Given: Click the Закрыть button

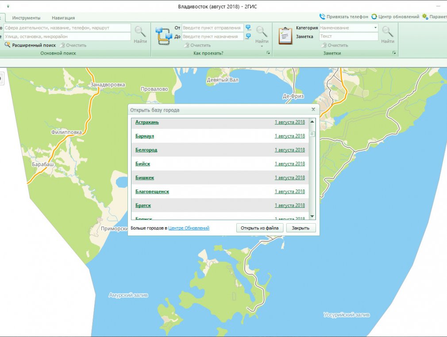Looking at the screenshot, I should coord(301,228).
